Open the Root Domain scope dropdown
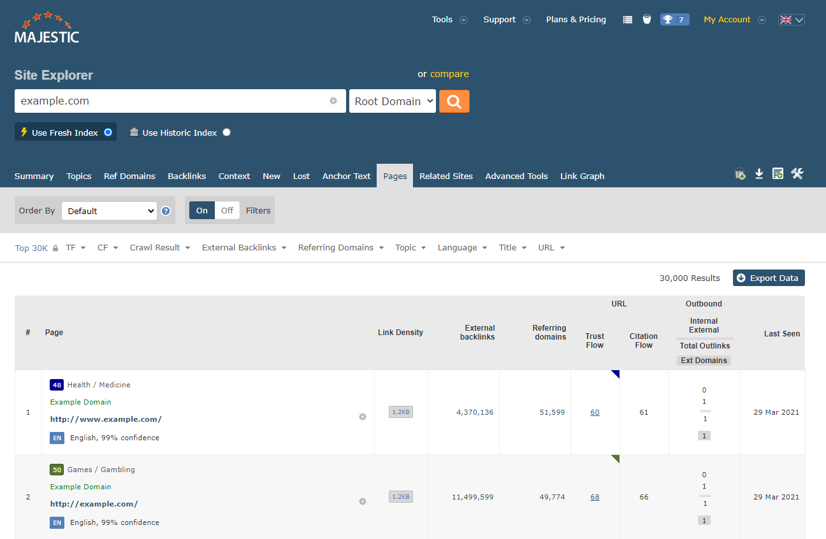The width and height of the screenshot is (826, 539). point(393,101)
